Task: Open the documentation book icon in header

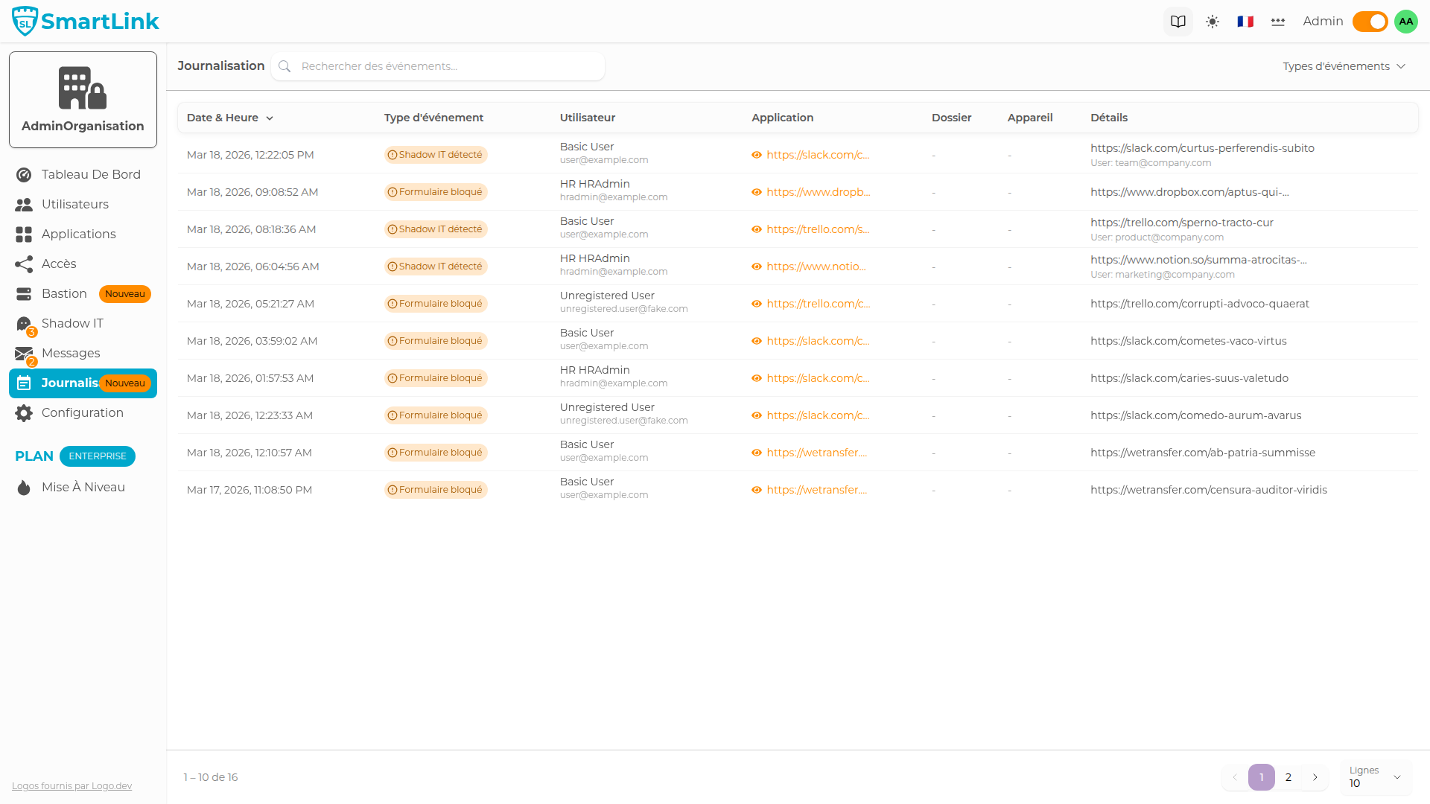Action: coord(1178,21)
